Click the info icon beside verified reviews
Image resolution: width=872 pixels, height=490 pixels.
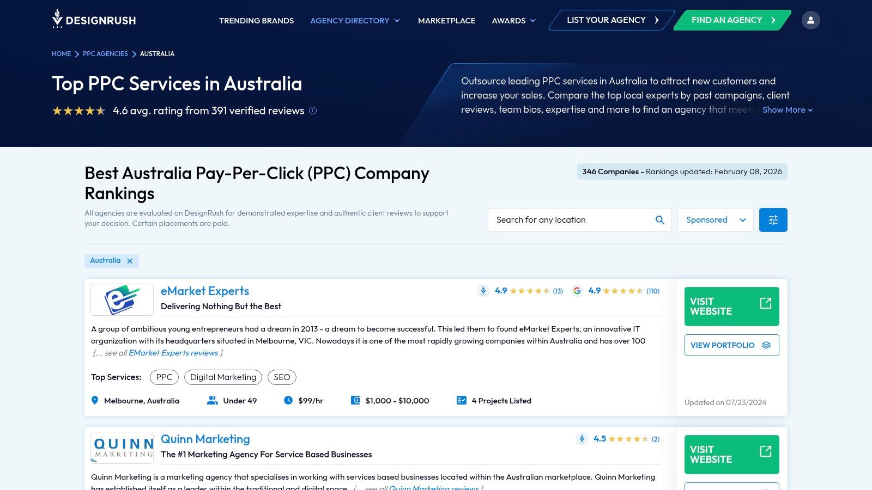[313, 111]
